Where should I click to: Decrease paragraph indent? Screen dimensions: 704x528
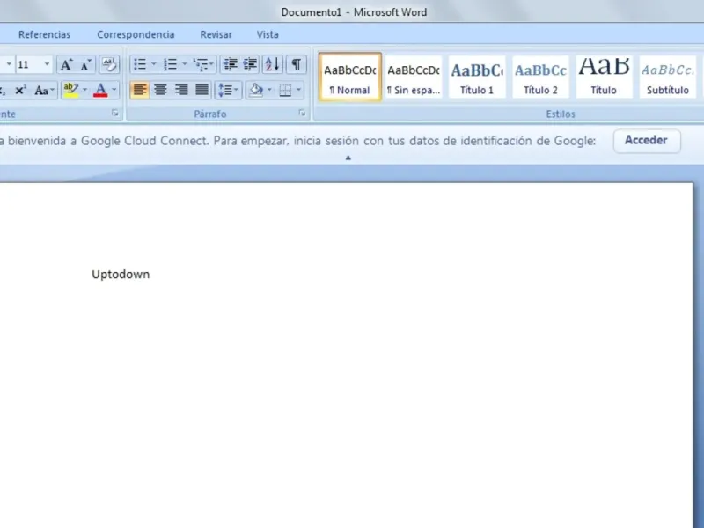[x=231, y=64]
